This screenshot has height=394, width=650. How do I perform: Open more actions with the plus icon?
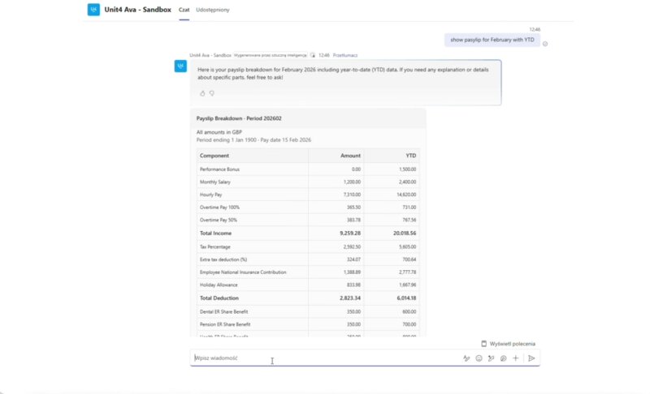pyautogui.click(x=516, y=358)
